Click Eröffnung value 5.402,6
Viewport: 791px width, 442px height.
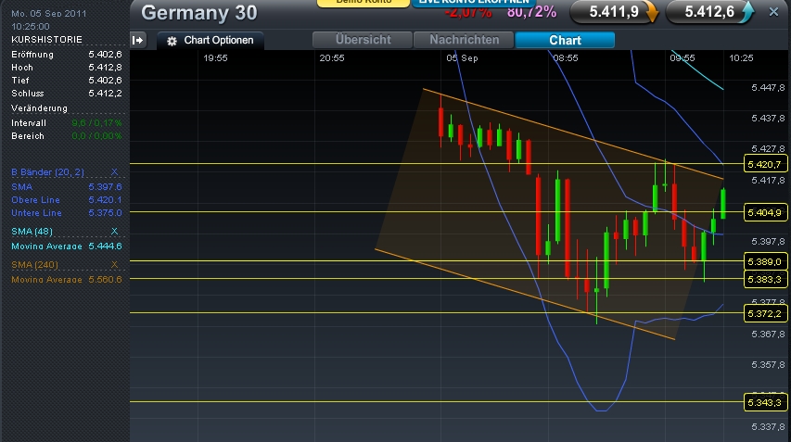point(105,55)
